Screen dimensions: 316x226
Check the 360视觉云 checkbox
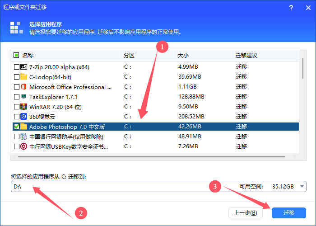click(17, 117)
